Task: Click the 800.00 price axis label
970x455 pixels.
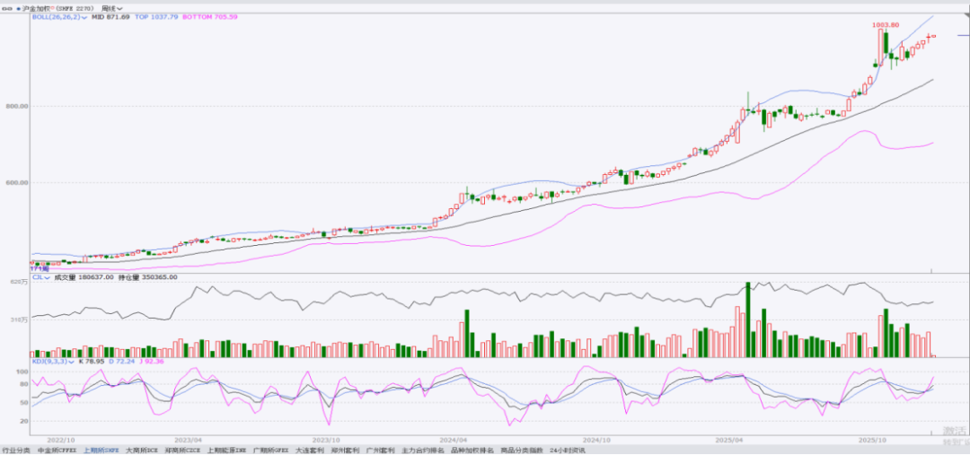Action: [x=15, y=106]
